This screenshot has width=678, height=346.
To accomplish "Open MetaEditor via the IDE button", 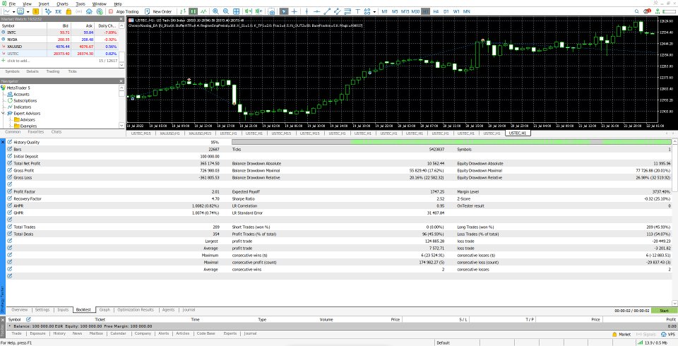I will click(59, 12).
